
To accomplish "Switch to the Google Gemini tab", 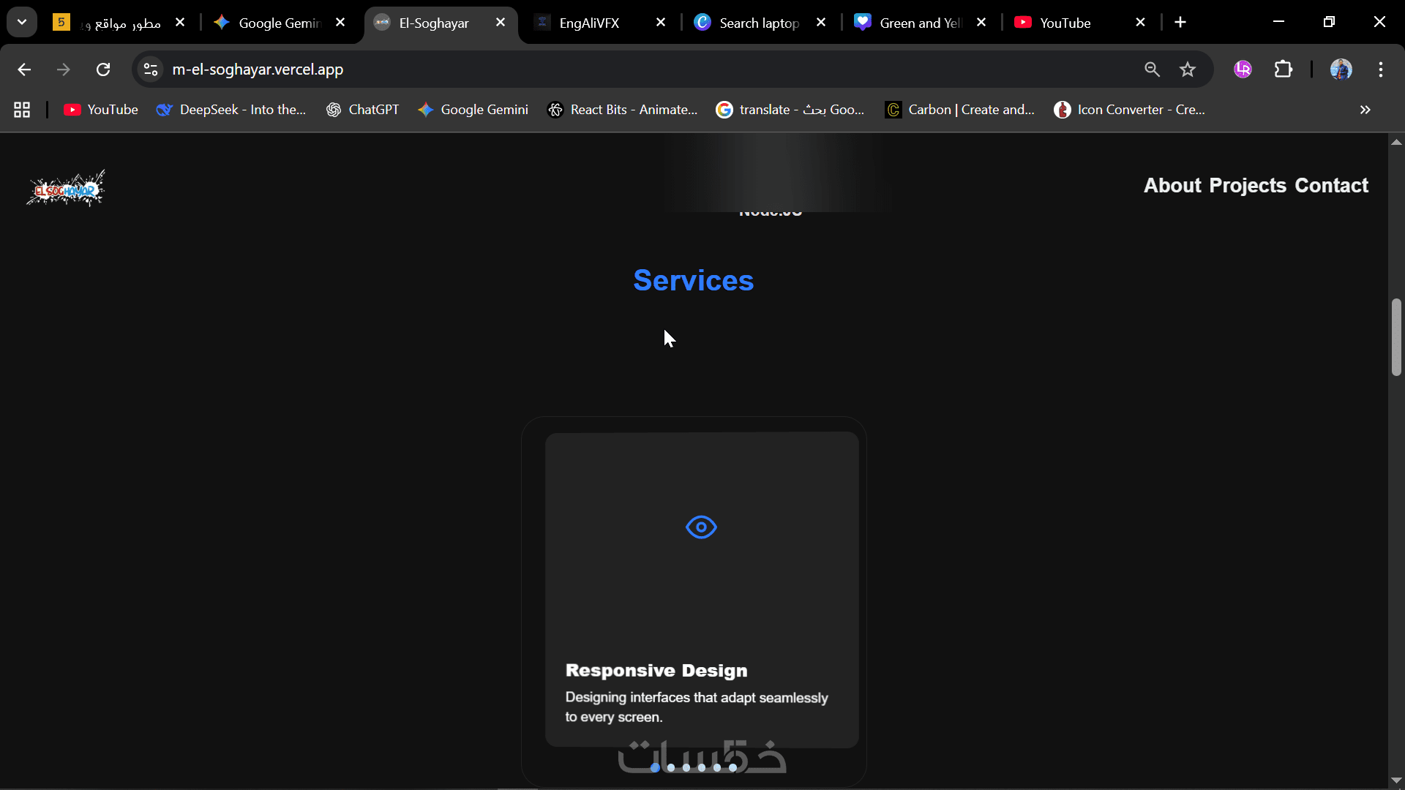I will (x=280, y=23).
